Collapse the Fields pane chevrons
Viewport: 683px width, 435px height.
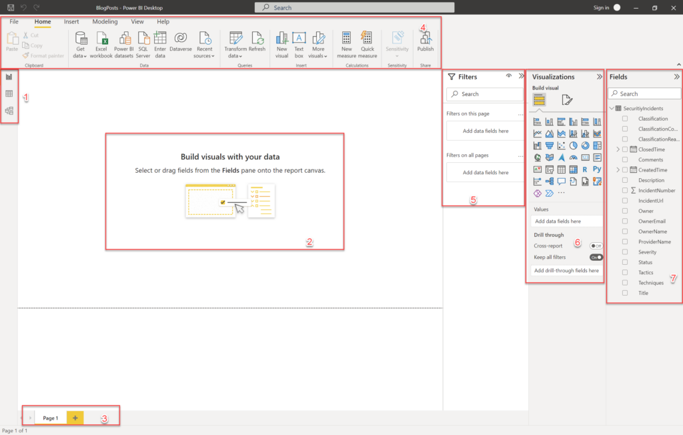coord(676,77)
